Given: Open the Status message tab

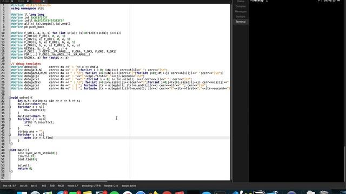Looking at the screenshot, I should (241, 1).
